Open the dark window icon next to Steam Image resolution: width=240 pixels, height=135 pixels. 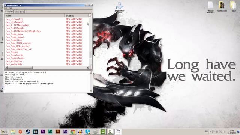(x=35, y=132)
